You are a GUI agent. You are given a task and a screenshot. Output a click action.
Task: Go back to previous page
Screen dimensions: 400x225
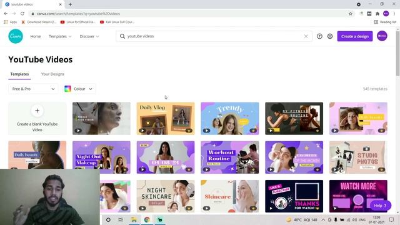6,14
